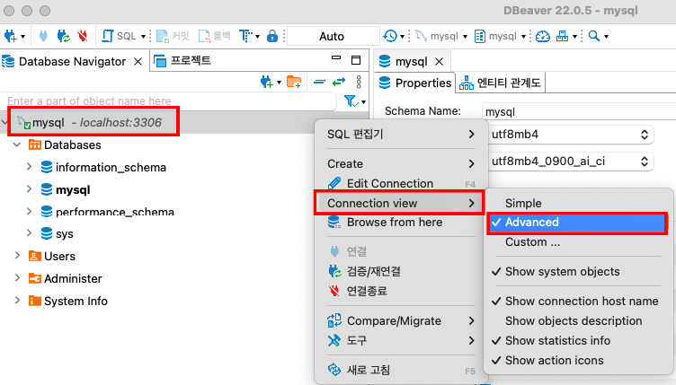Expand the performance_schema database
The width and height of the screenshot is (676, 385).
tap(29, 211)
